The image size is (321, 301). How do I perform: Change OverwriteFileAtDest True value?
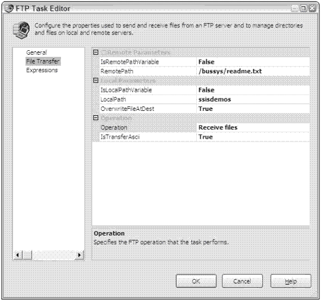click(253, 109)
